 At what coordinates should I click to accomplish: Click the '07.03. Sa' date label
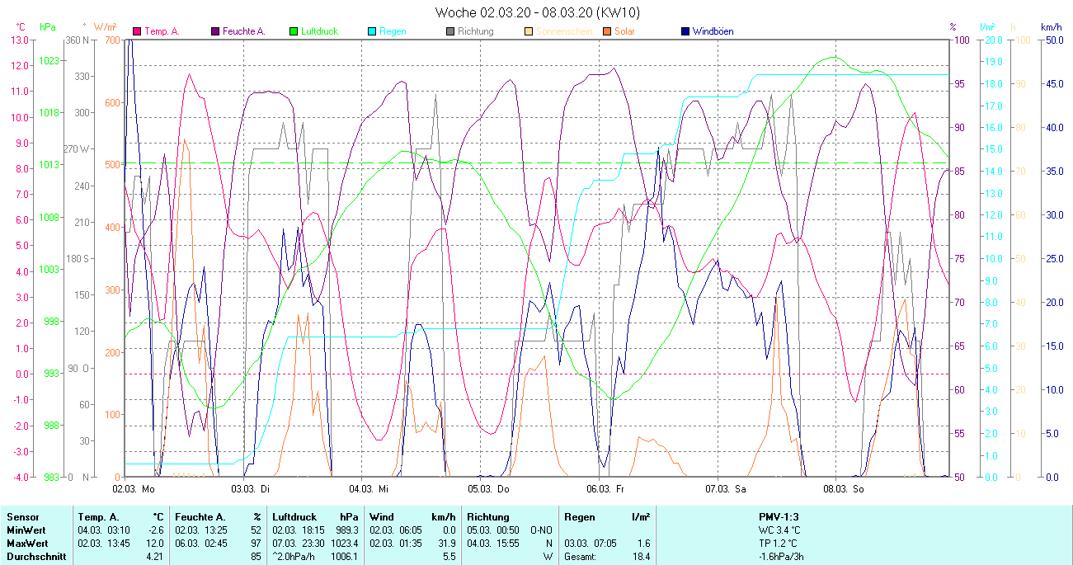[725, 489]
